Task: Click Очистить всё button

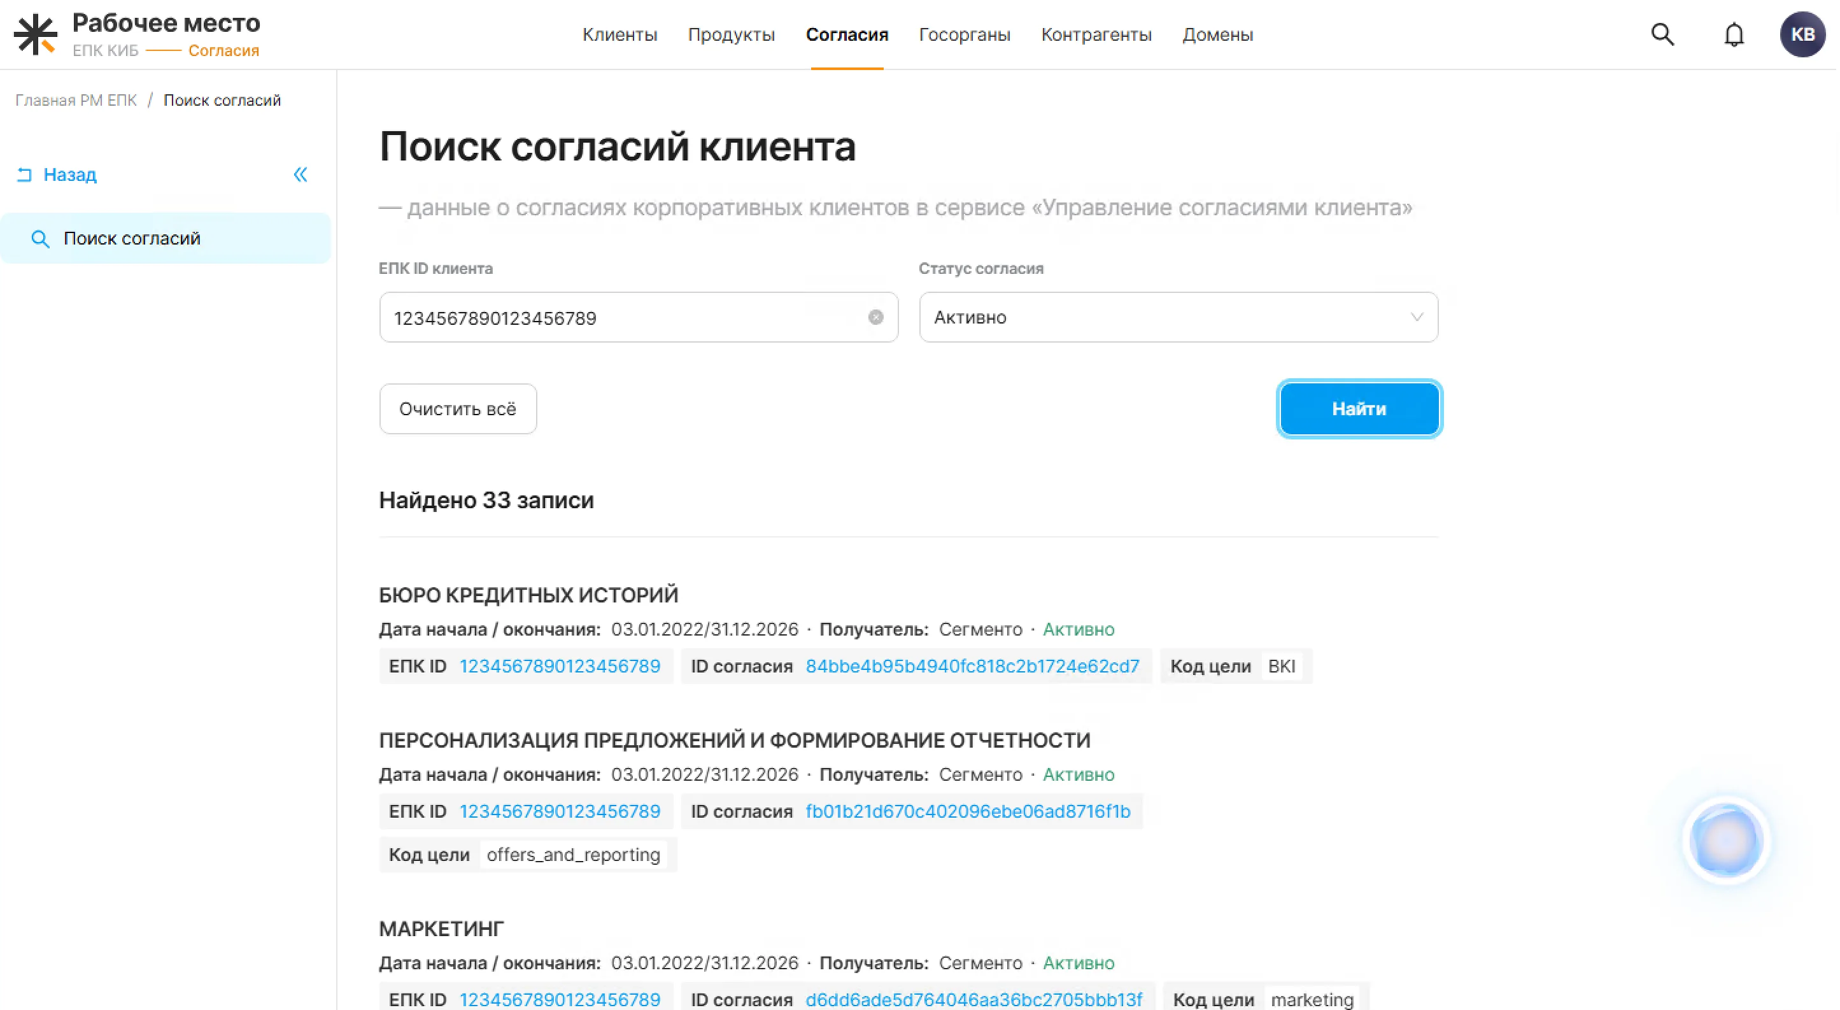Action: click(x=458, y=409)
